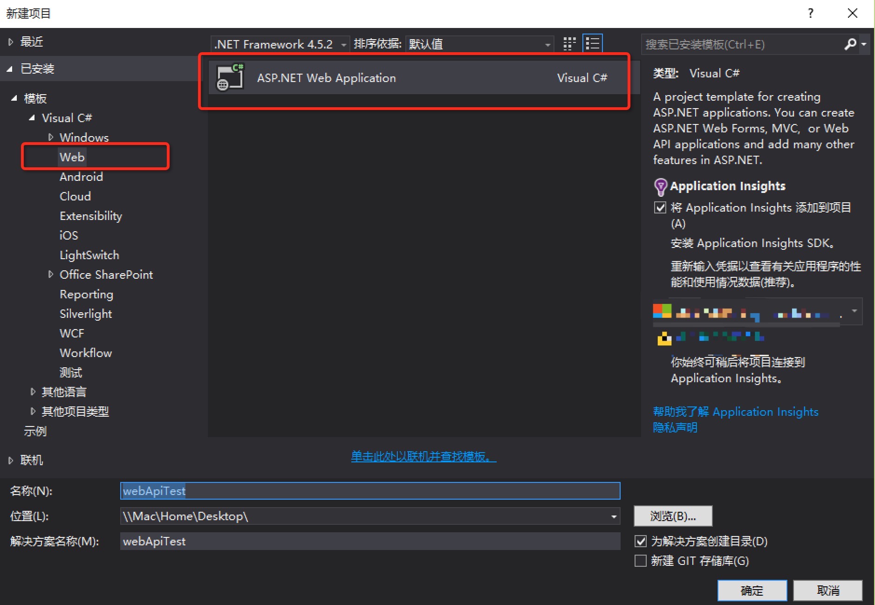Click the 取消 button
This screenshot has height=605, width=875.
[828, 591]
